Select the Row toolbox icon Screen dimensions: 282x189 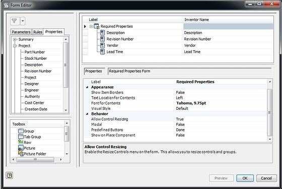point(21,142)
